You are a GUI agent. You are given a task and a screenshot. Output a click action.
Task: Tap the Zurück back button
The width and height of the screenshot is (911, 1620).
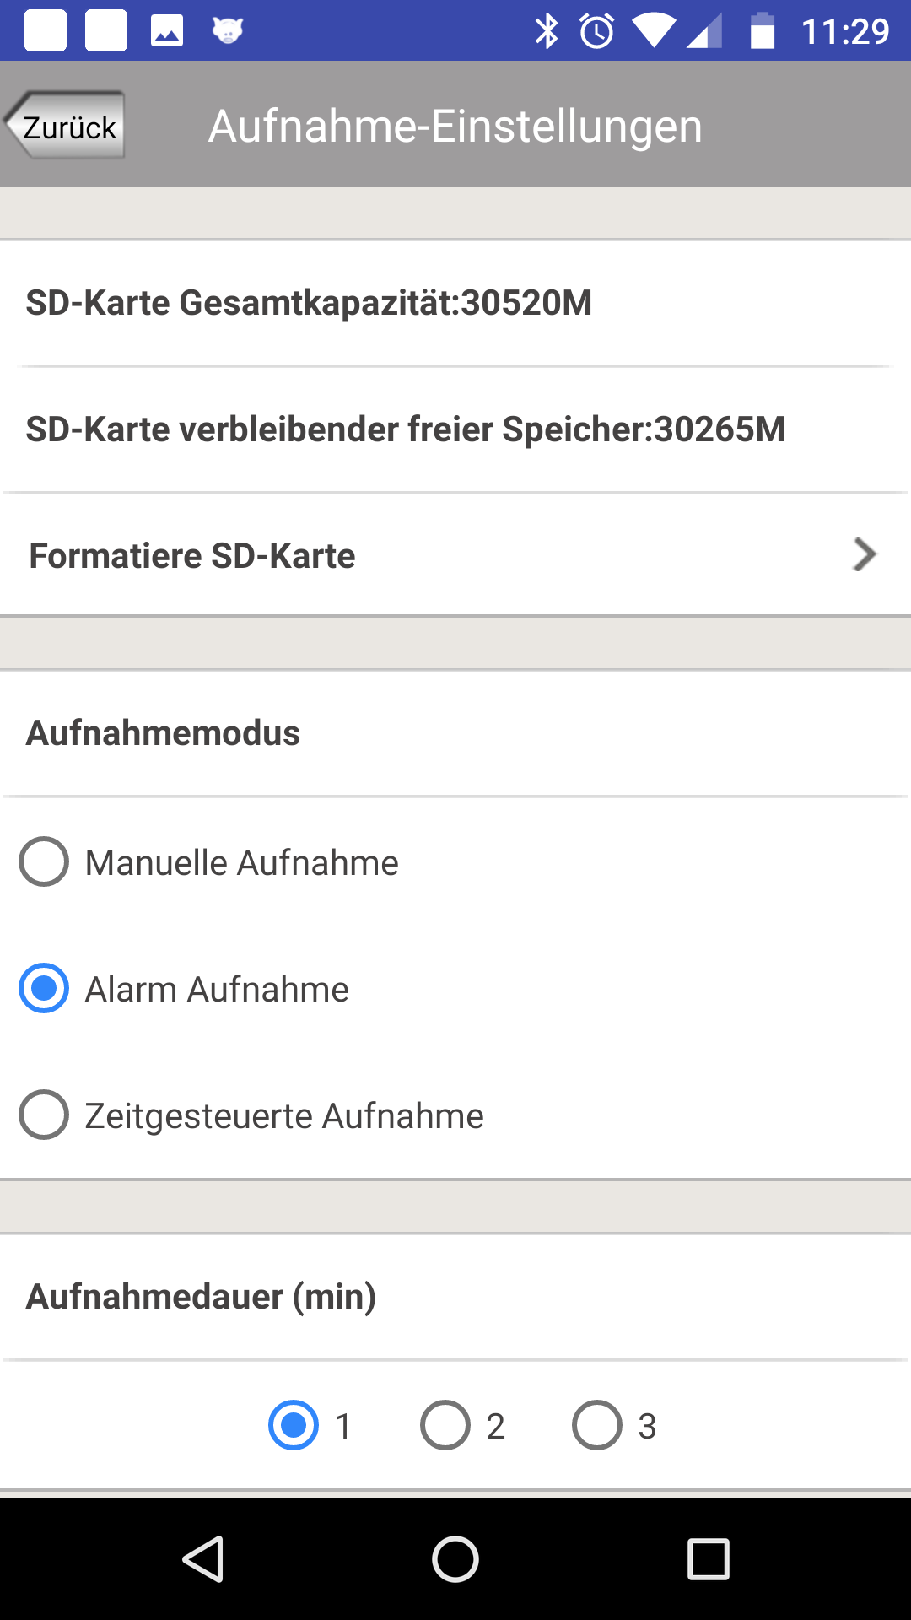[65, 126]
